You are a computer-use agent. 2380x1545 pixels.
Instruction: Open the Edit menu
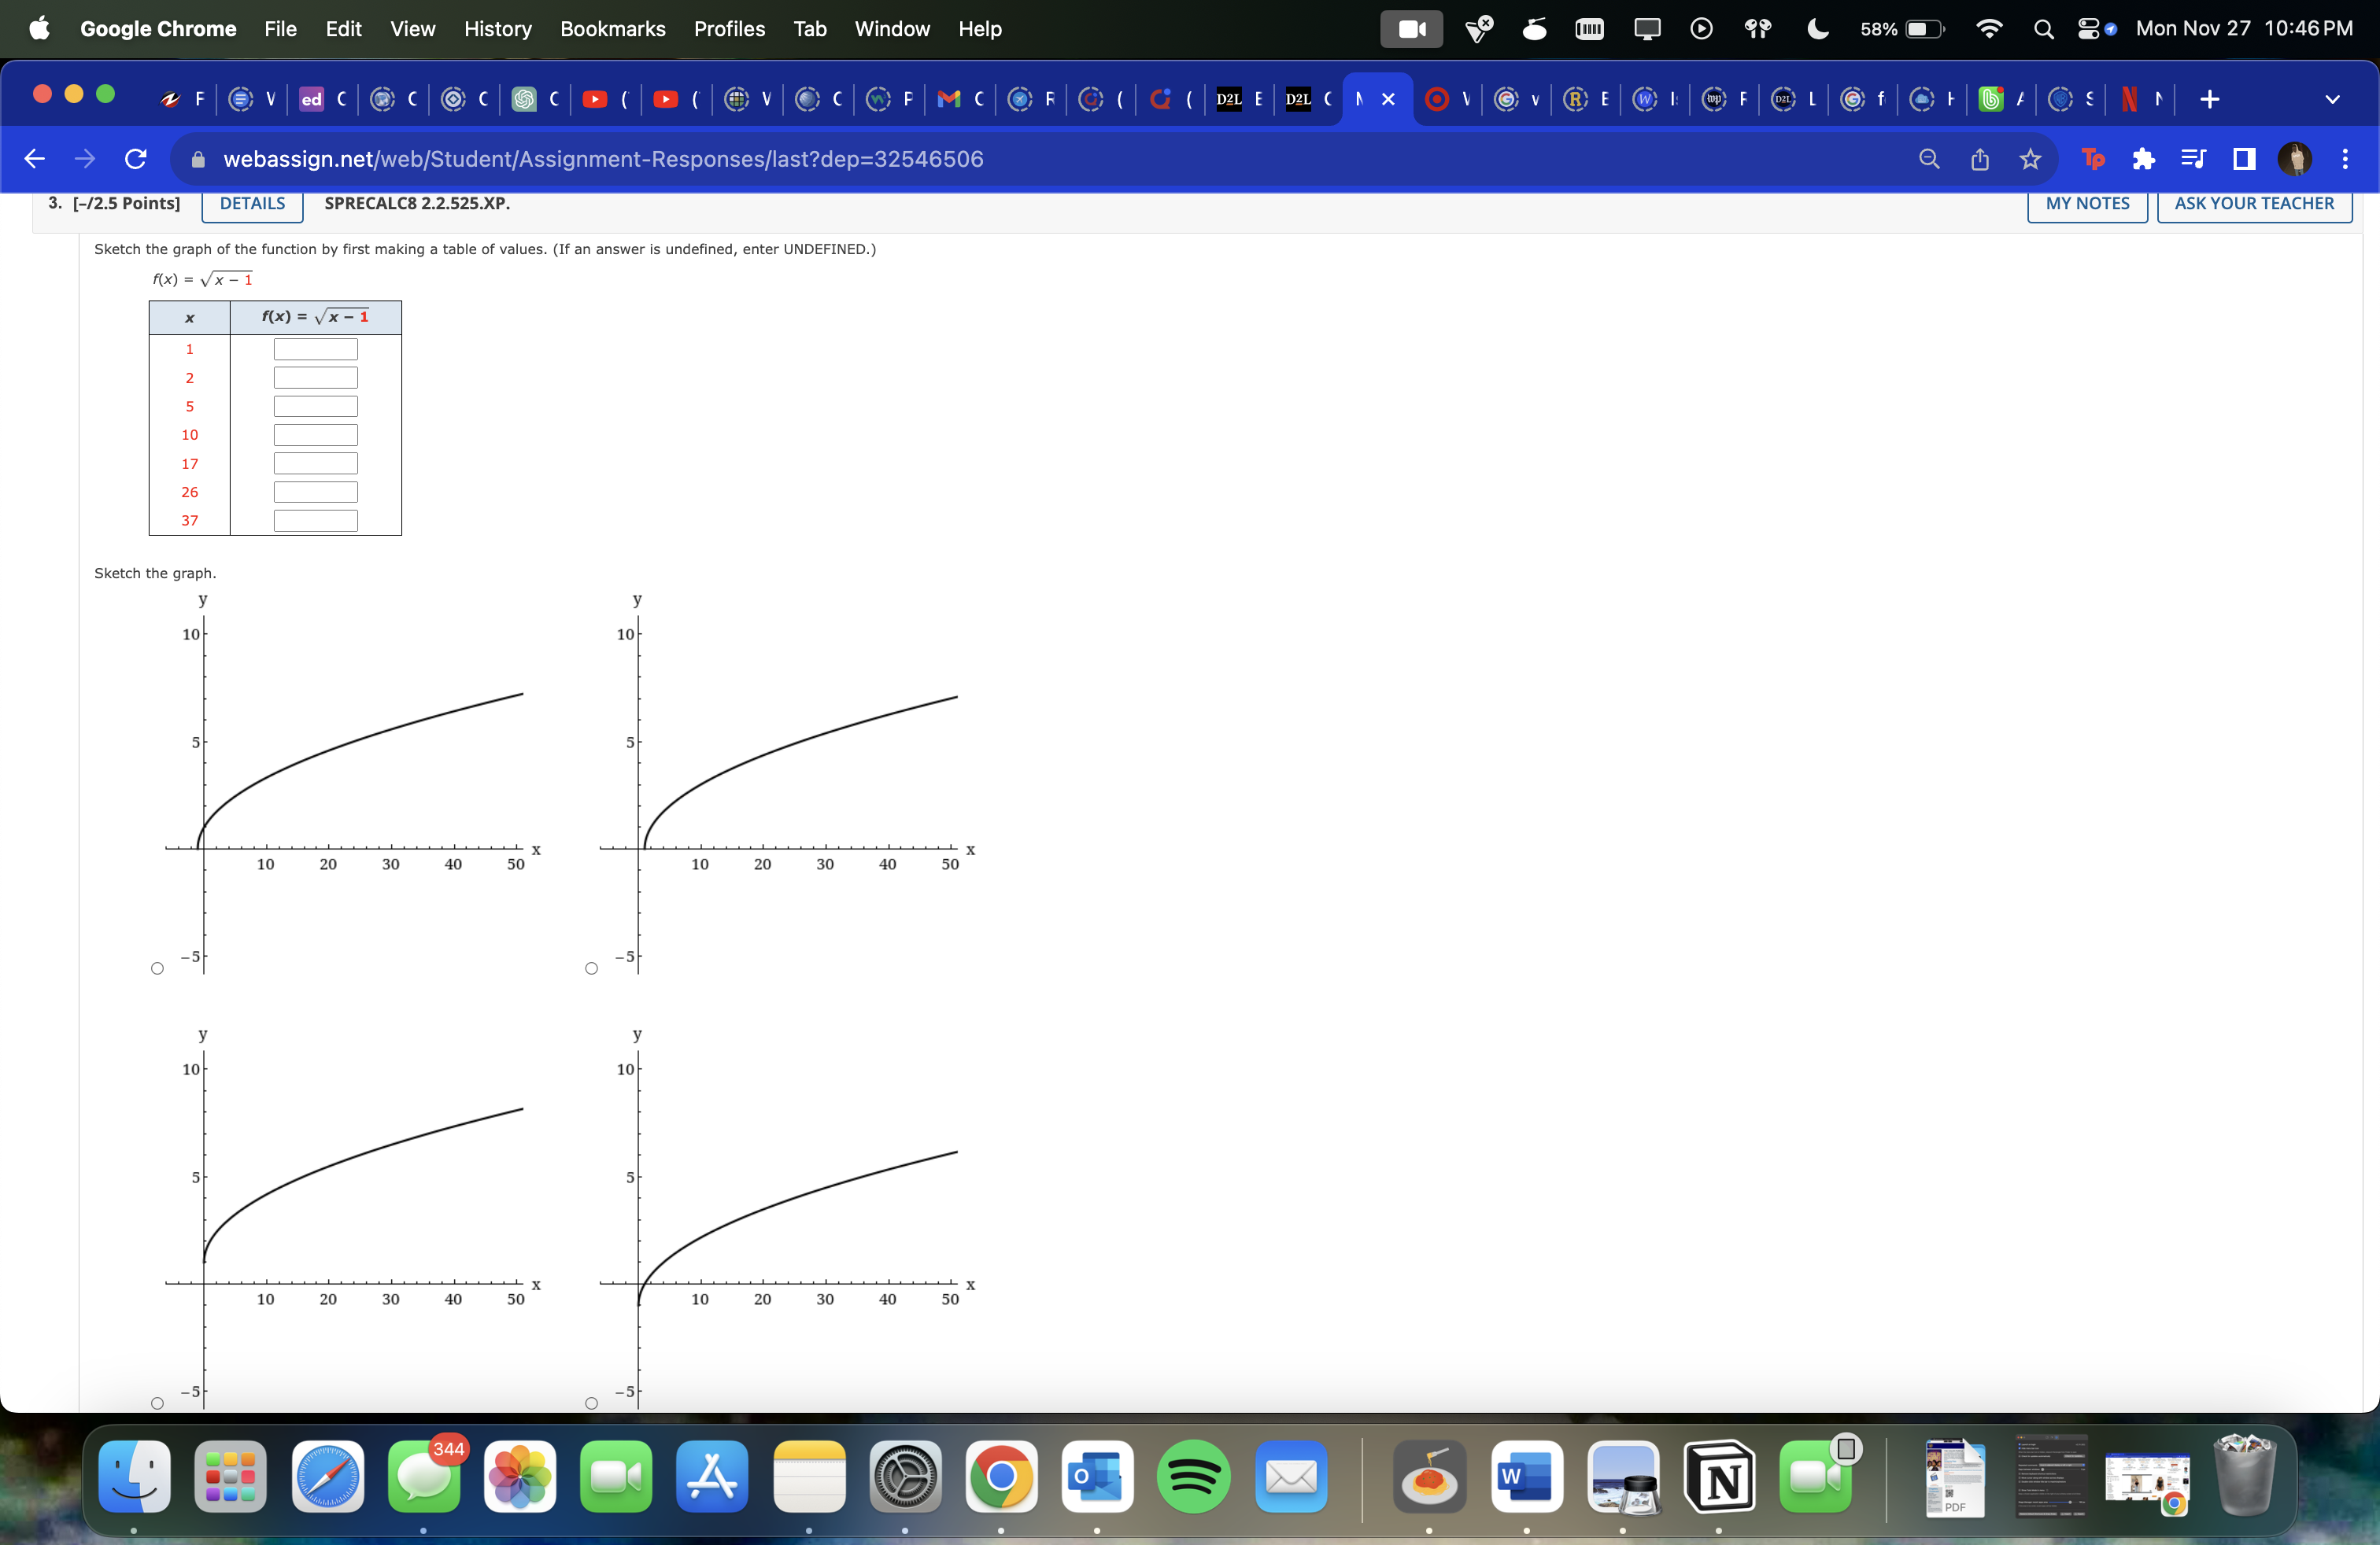coord(343,29)
